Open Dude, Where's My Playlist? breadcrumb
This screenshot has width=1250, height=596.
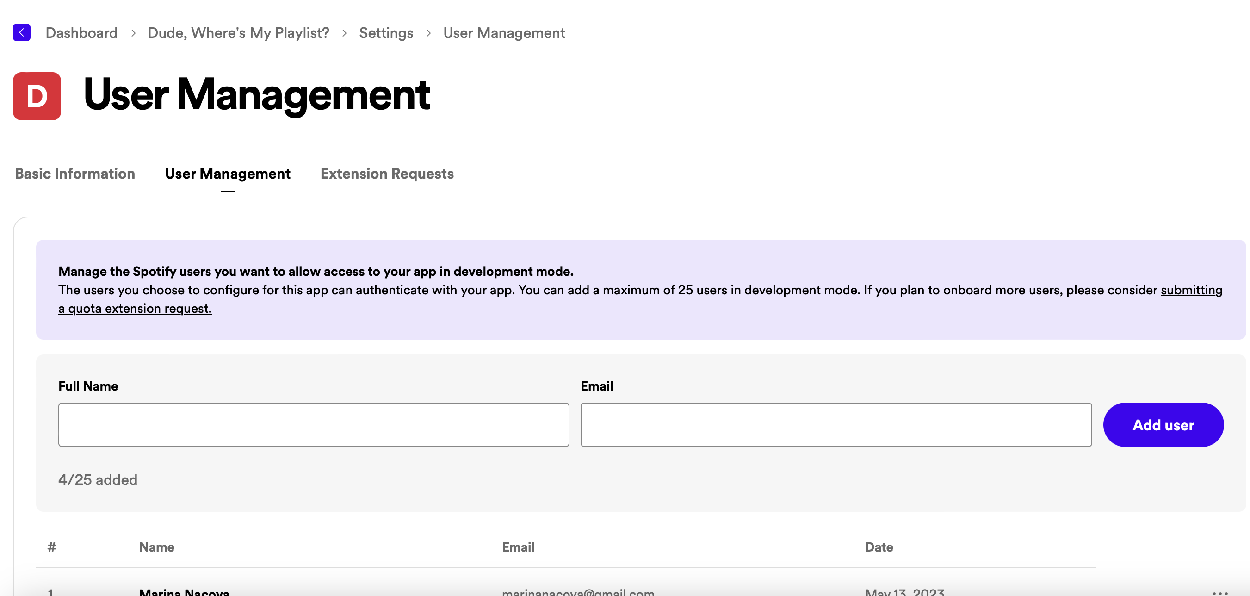pyautogui.click(x=238, y=33)
